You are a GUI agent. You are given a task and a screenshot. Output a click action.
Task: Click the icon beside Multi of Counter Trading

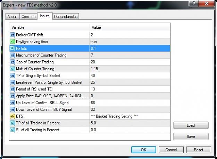pos(12,69)
